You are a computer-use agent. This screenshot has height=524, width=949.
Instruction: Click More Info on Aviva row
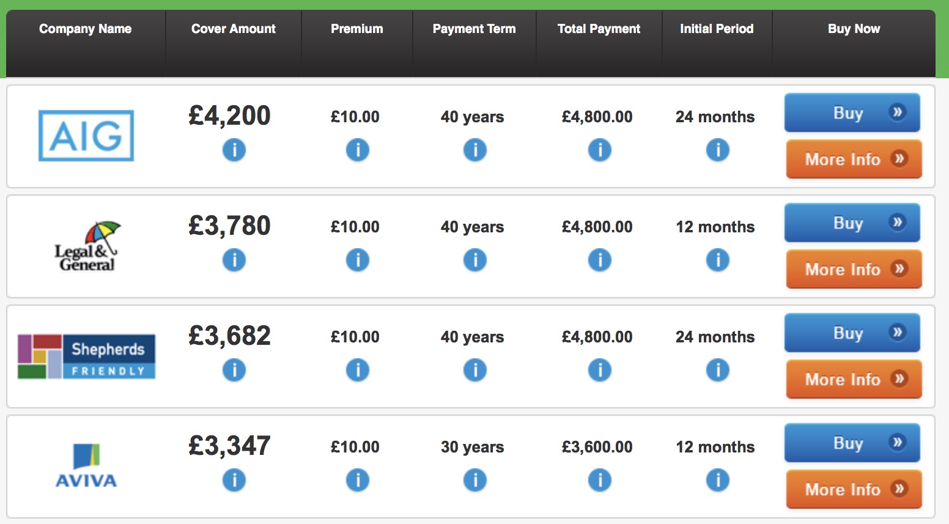(854, 489)
